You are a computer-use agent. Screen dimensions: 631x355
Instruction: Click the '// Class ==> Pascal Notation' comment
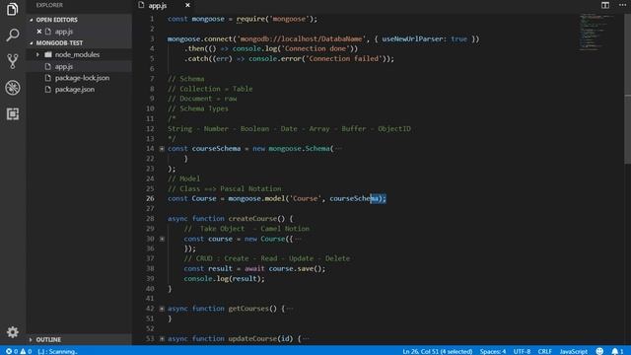coord(225,188)
